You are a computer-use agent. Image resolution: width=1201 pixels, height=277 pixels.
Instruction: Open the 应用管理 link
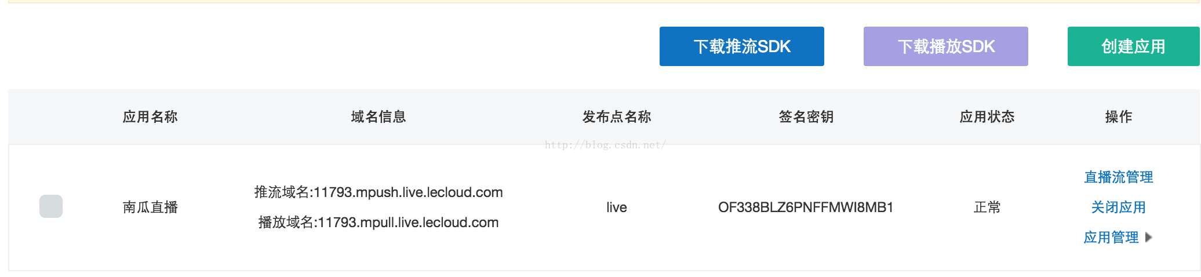(x=1111, y=237)
